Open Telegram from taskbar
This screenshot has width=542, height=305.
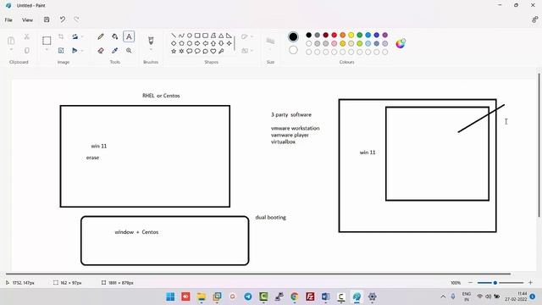click(248, 297)
